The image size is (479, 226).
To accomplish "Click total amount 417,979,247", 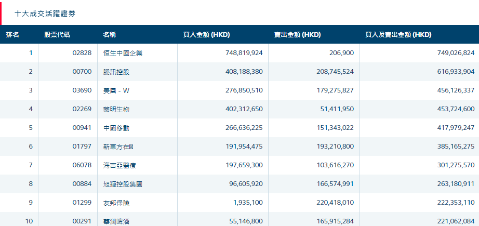I will 456,128.
